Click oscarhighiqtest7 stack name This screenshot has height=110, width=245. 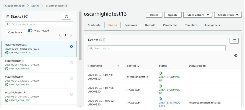15,93
